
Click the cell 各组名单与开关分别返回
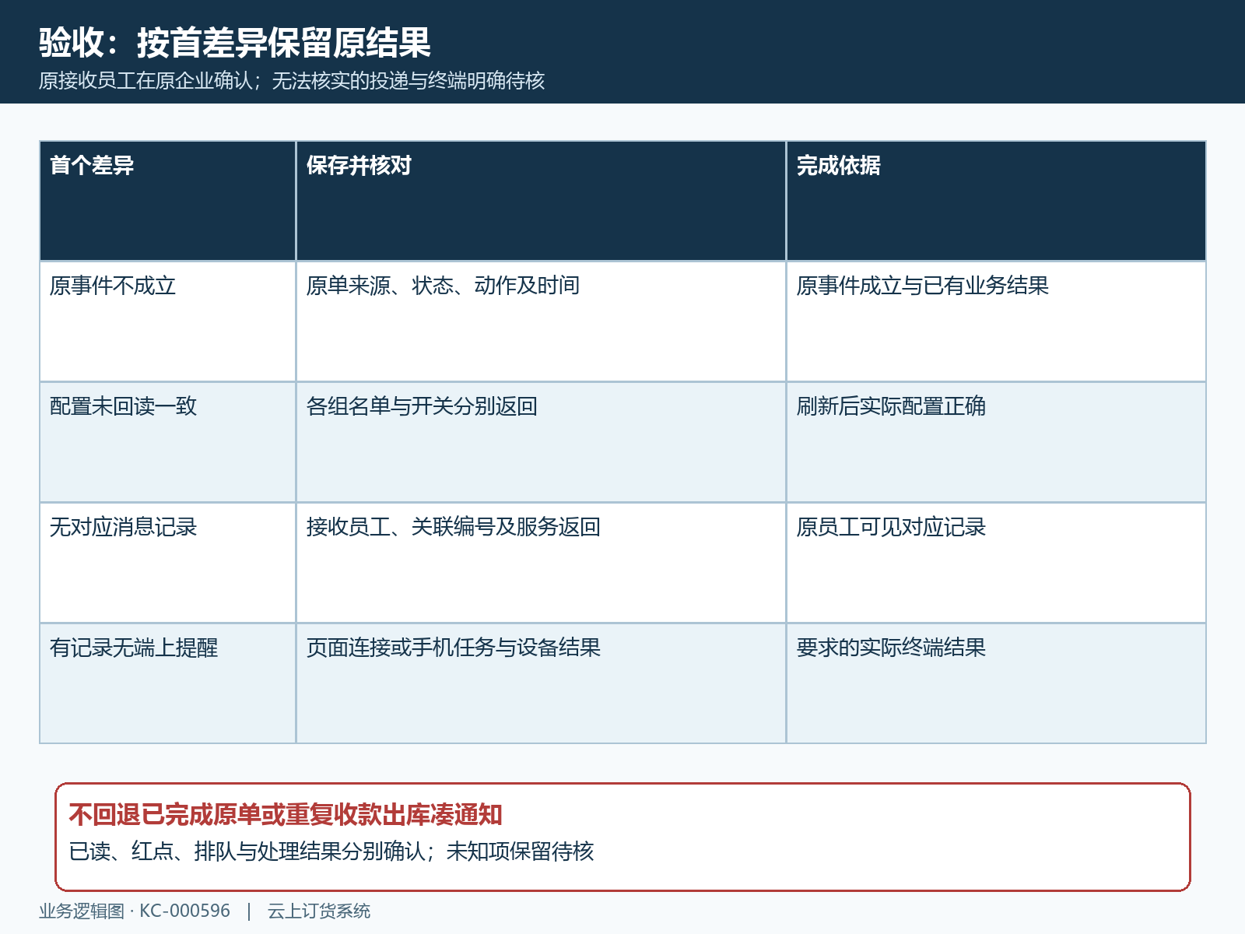tap(541, 442)
